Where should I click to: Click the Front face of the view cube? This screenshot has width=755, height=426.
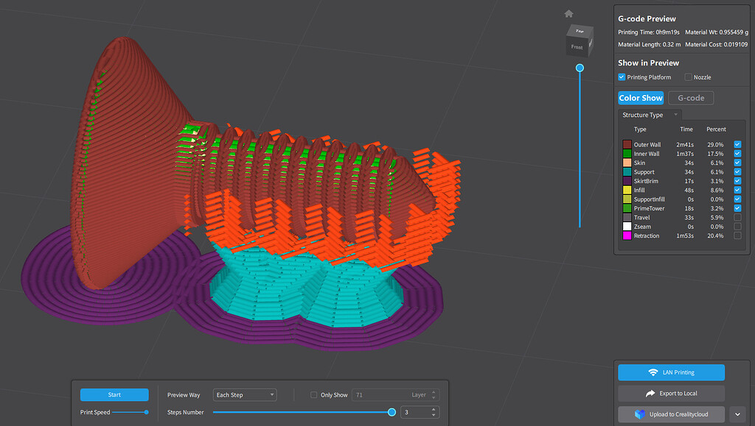coord(577,46)
